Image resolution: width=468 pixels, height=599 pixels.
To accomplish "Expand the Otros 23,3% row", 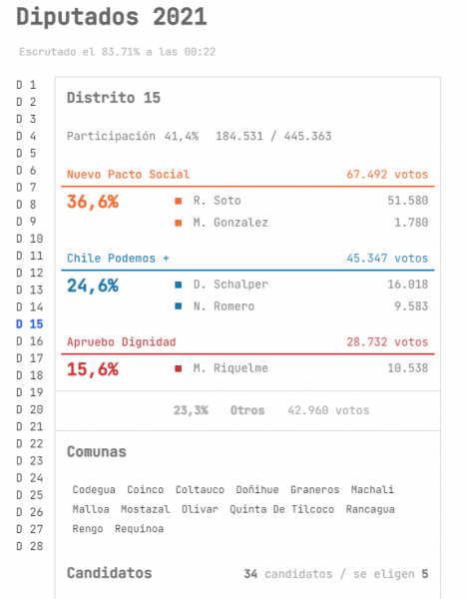I will pos(247,410).
